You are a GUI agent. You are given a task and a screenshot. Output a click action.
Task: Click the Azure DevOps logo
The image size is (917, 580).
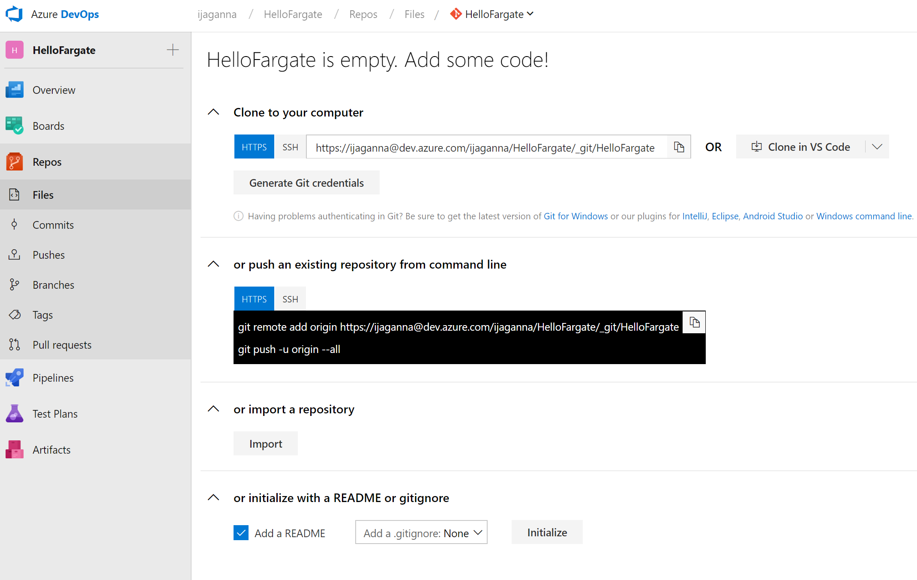point(15,14)
